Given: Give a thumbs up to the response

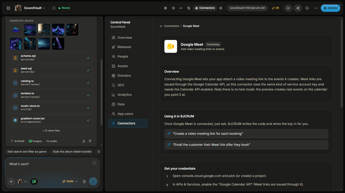Looking at the screenshot, I should (84, 141).
